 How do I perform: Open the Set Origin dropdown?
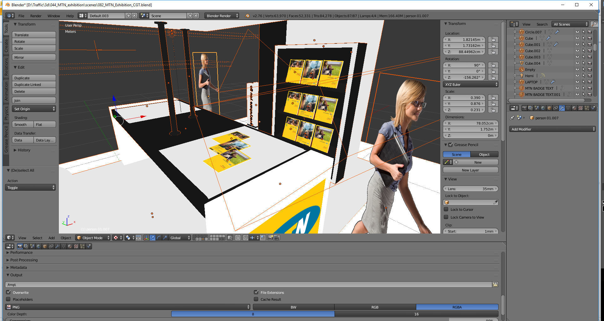click(x=34, y=109)
